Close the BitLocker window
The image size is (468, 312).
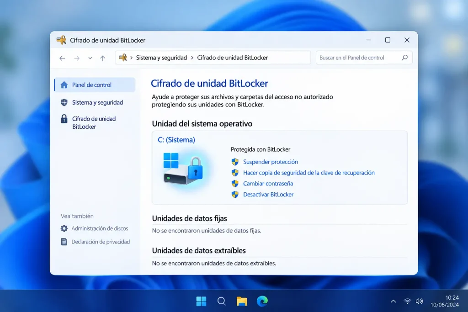point(407,40)
